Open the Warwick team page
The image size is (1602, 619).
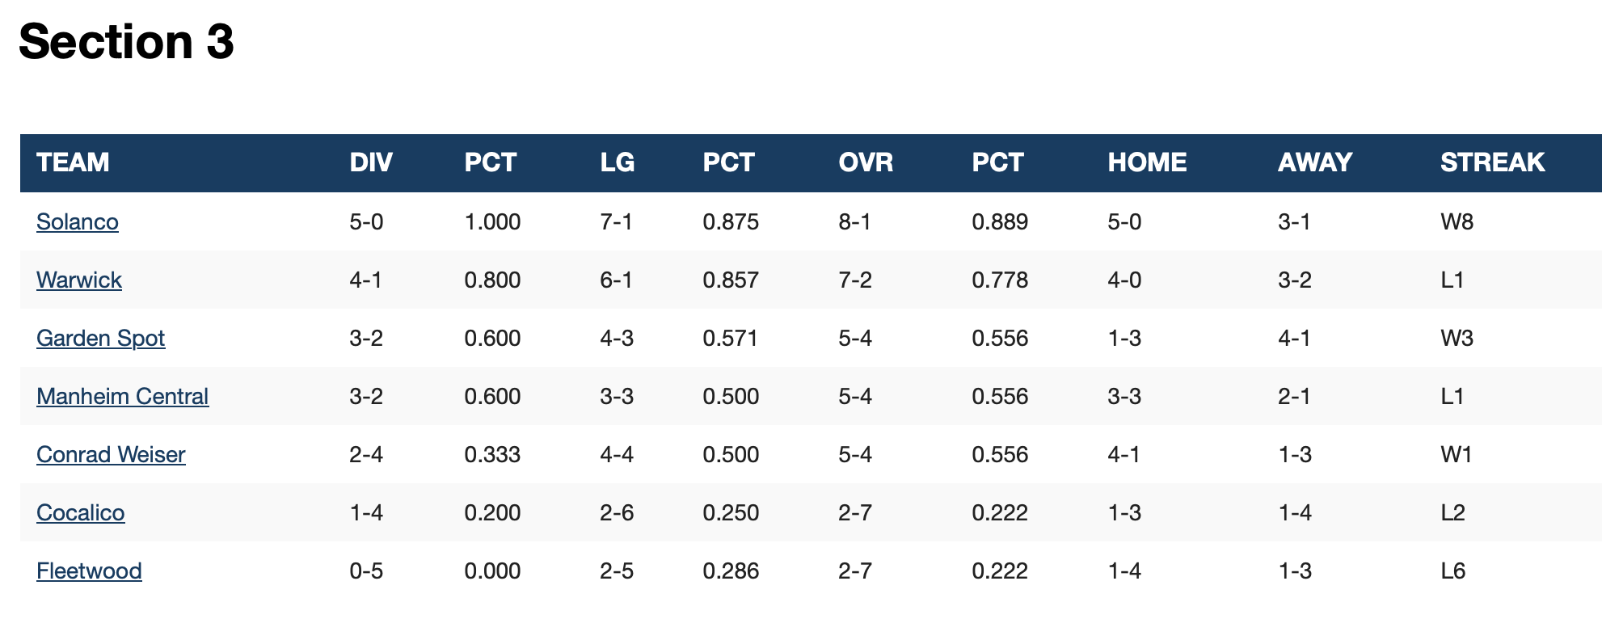(79, 280)
